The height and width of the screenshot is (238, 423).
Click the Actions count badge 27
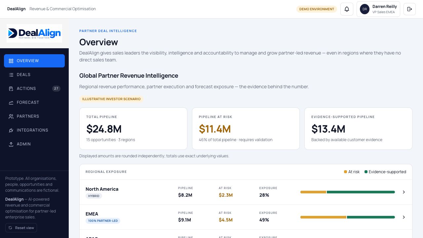coord(56,89)
